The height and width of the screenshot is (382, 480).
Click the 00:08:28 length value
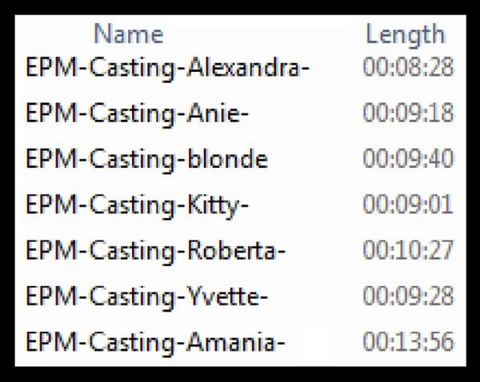(408, 67)
